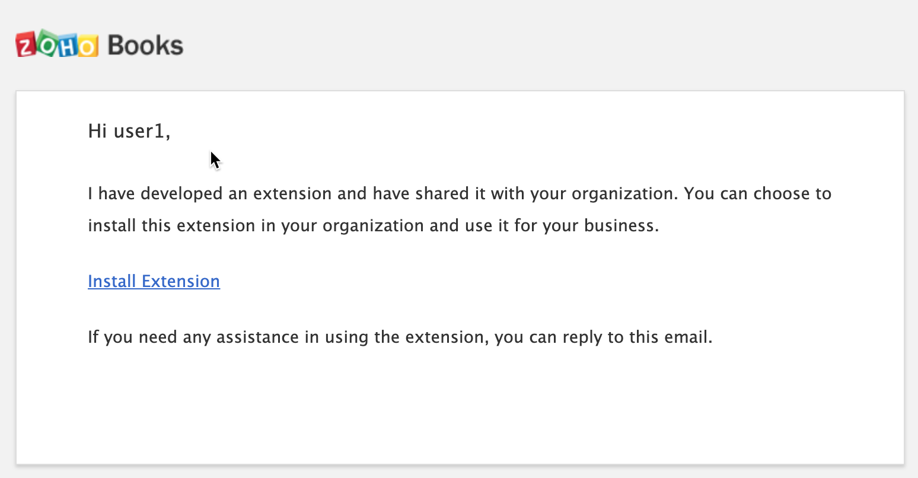Click the phrase 'You can choose to'
Image resolution: width=918 pixels, height=478 pixels.
(758, 194)
